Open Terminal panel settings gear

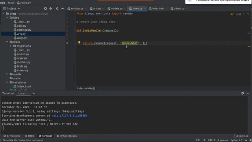coord(243,93)
